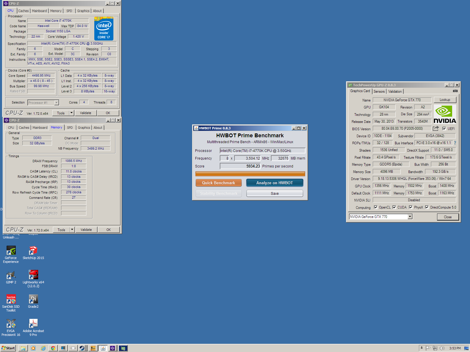This screenshot has width=470, height=352.
Task: Open the Validation tab in GPU-Z
Action: click(x=395, y=92)
